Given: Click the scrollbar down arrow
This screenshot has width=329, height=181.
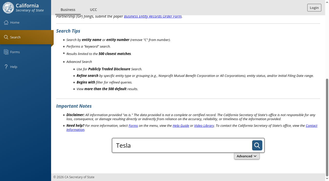Looking at the screenshot, I should click(327, 179).
